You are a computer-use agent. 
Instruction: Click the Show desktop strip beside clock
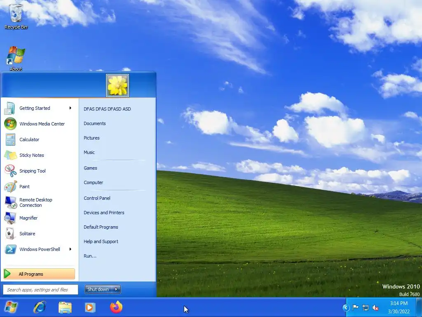[419, 307]
